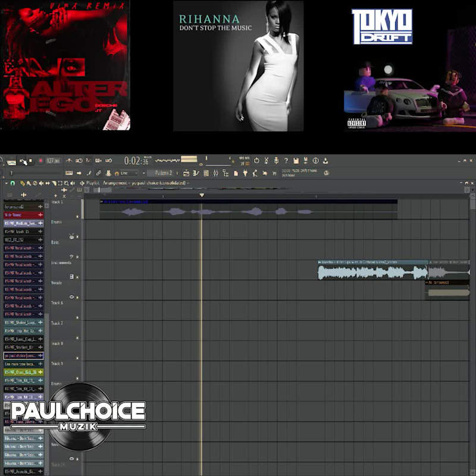Click the tempo field showing 127
The height and width of the screenshot is (476, 476).
click(x=54, y=161)
